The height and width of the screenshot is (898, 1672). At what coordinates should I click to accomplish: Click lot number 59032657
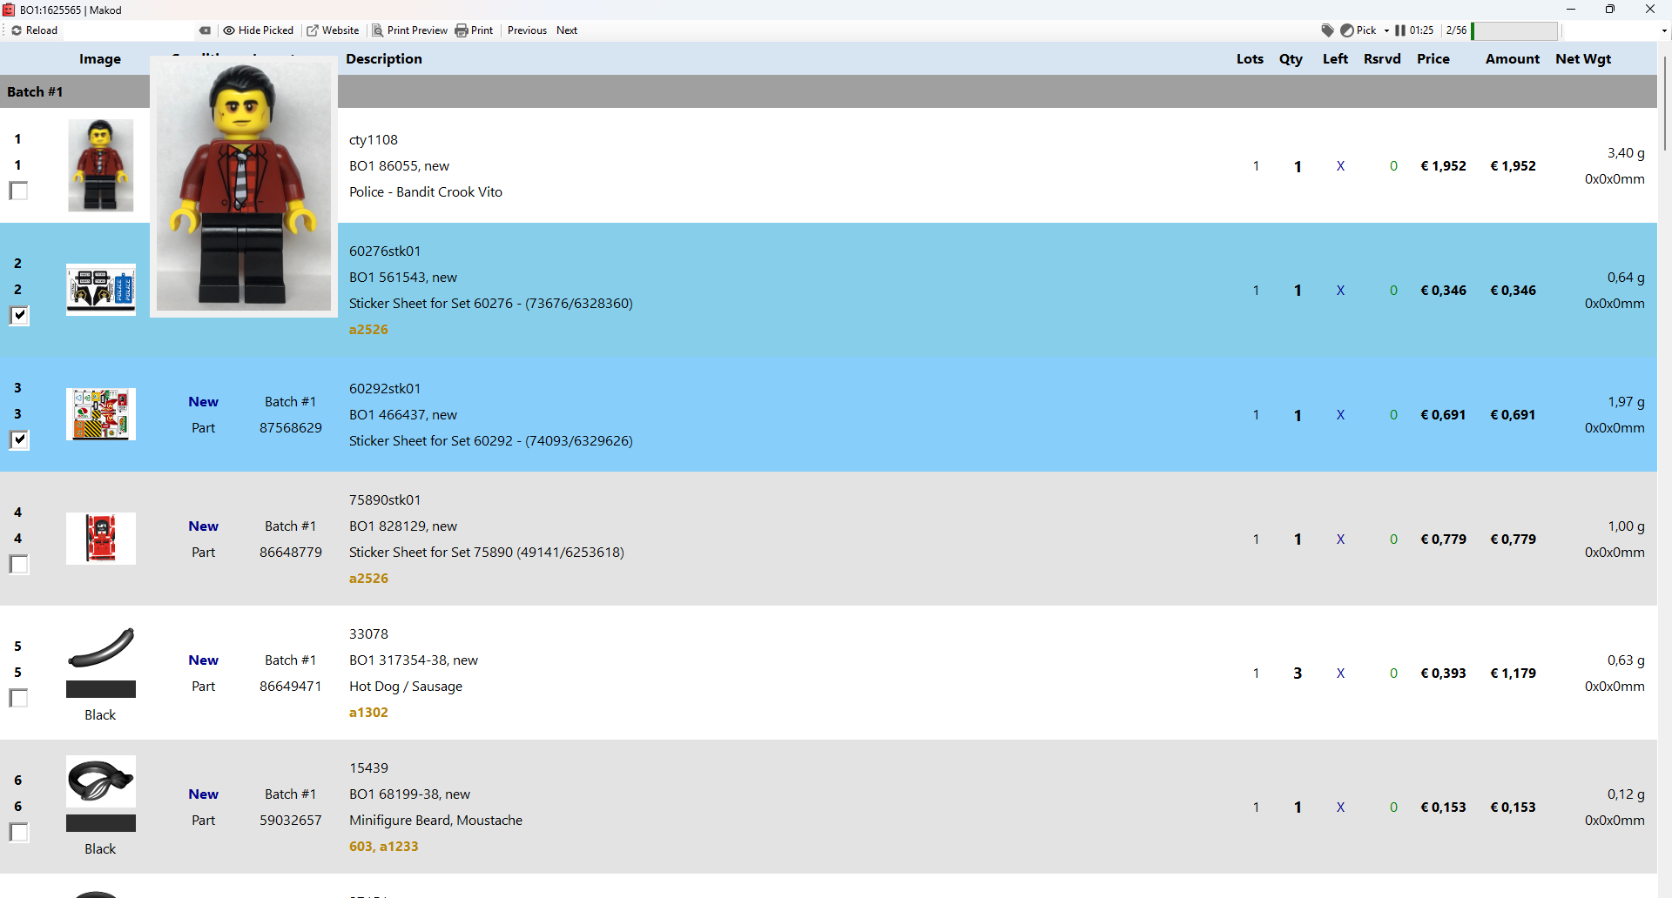pos(290,821)
